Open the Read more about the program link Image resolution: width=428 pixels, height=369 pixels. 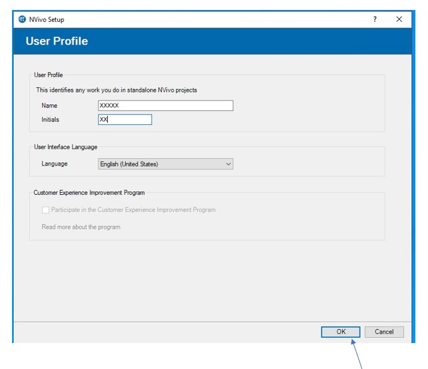[81, 227]
